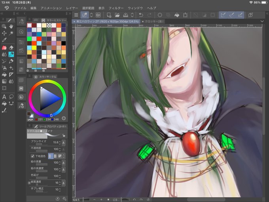Image resolution: width=269 pixels, height=202 pixels.
Task: Select the Text tool letter A
Action: (4, 97)
